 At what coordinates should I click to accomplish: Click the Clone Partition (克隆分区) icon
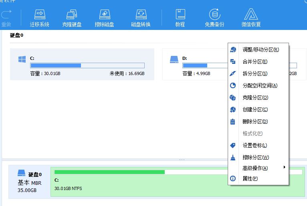coord(233,97)
